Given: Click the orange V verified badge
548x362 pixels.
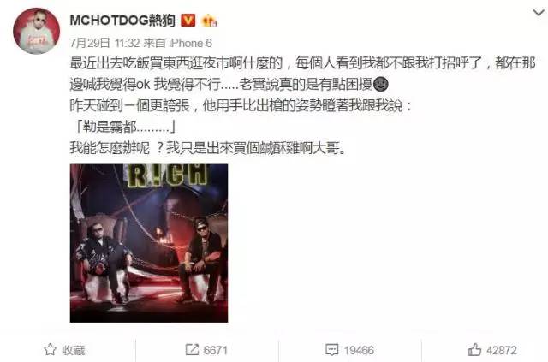Looking at the screenshot, I should pyautogui.click(x=188, y=21).
